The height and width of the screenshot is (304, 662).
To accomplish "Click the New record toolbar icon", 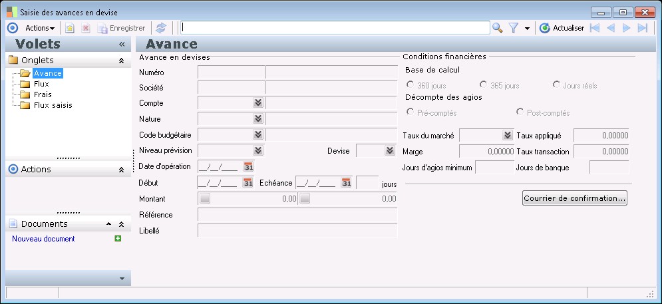I will [70, 29].
